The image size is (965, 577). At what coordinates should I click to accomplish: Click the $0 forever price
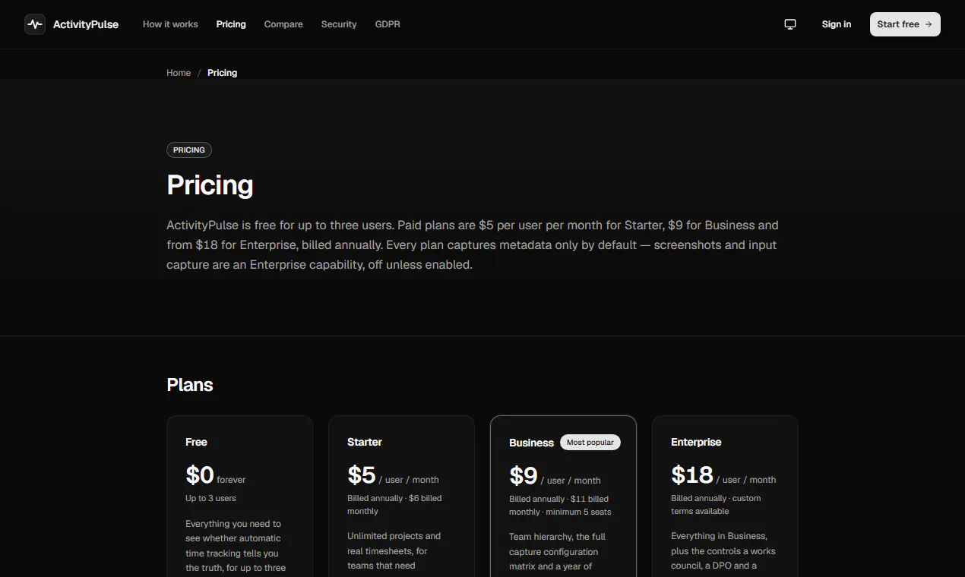(216, 475)
